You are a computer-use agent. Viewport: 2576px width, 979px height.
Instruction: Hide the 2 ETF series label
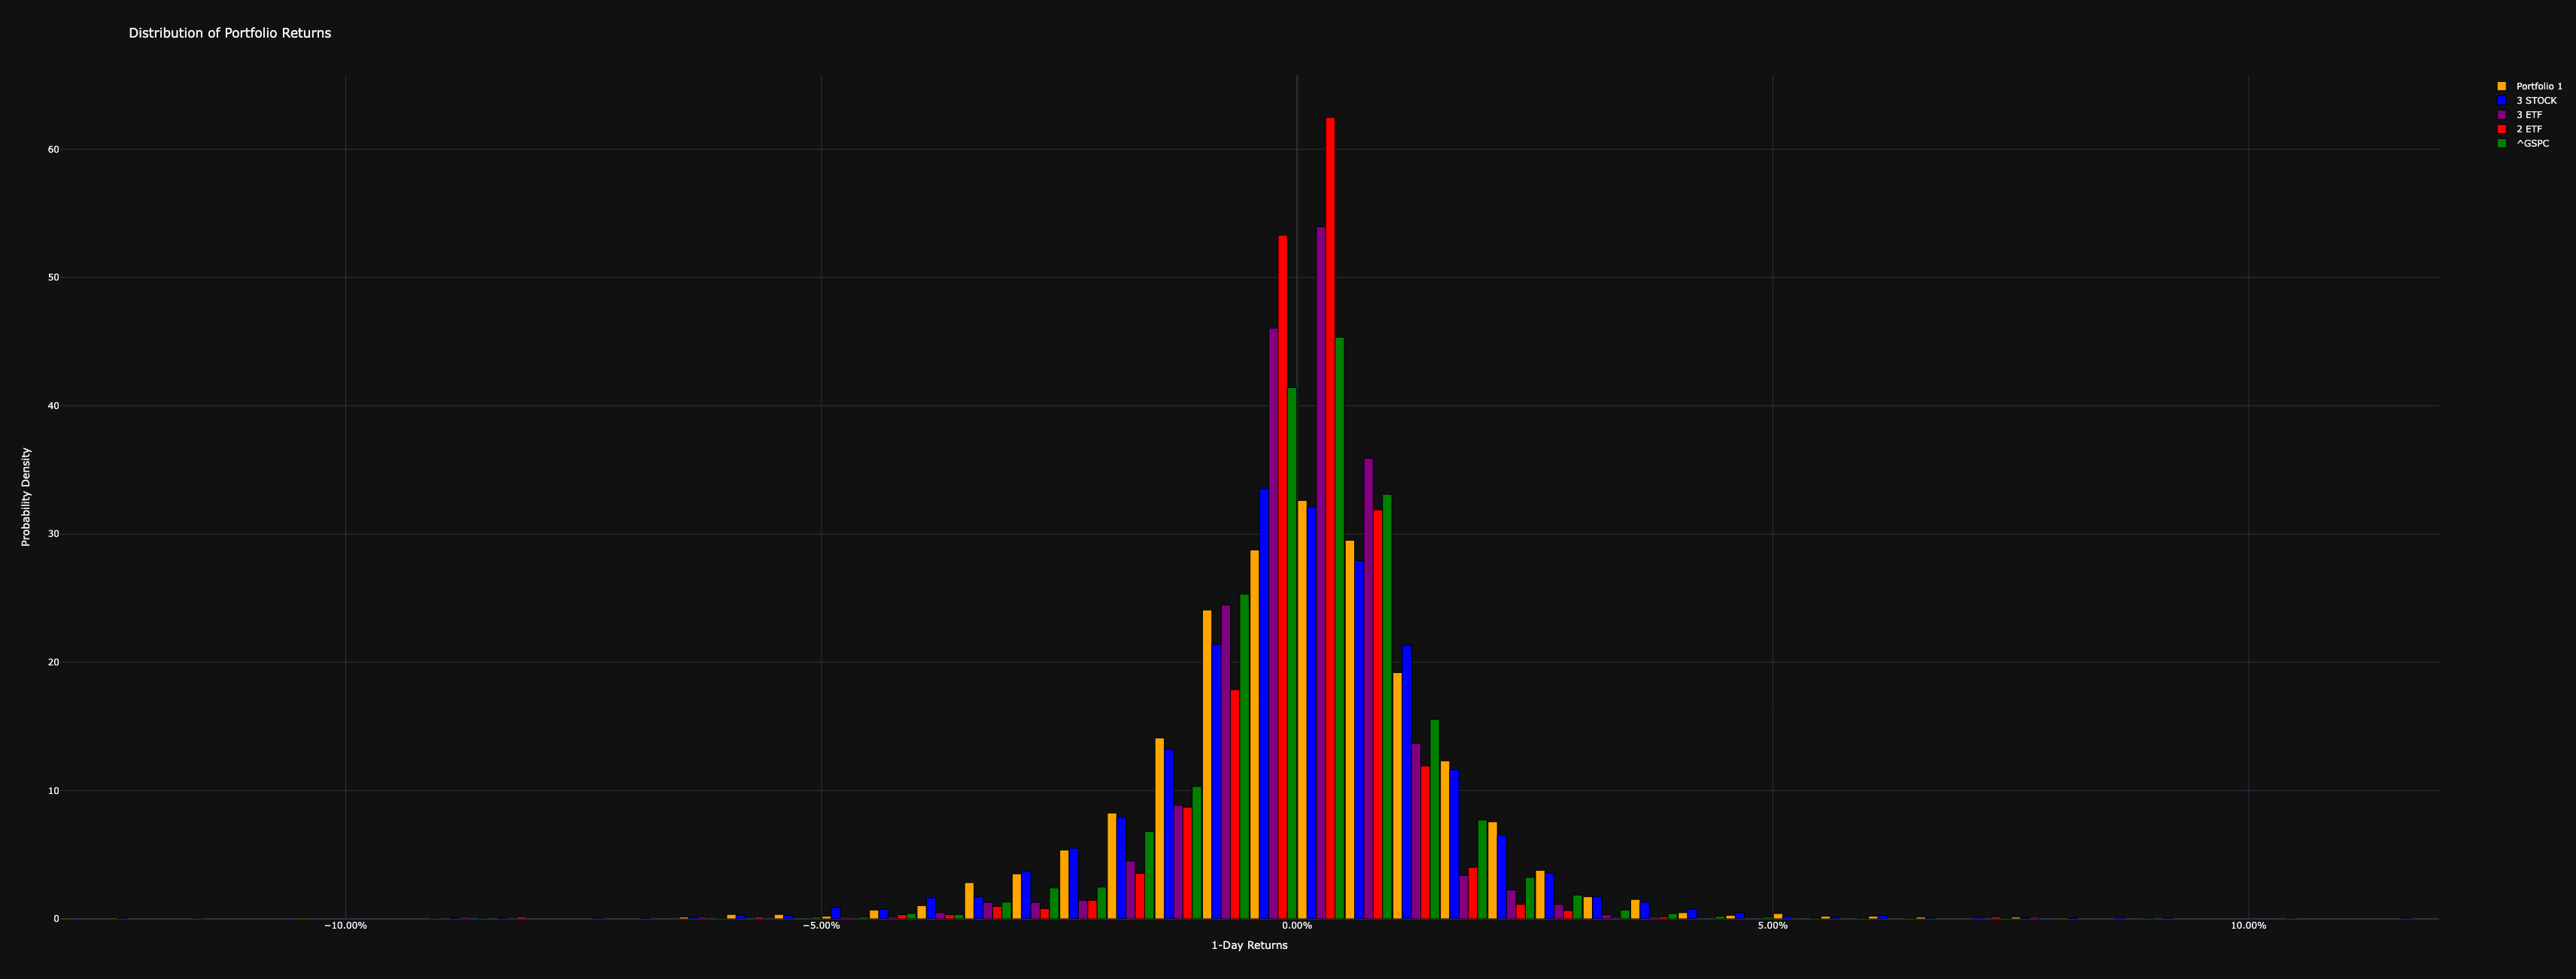point(2529,130)
